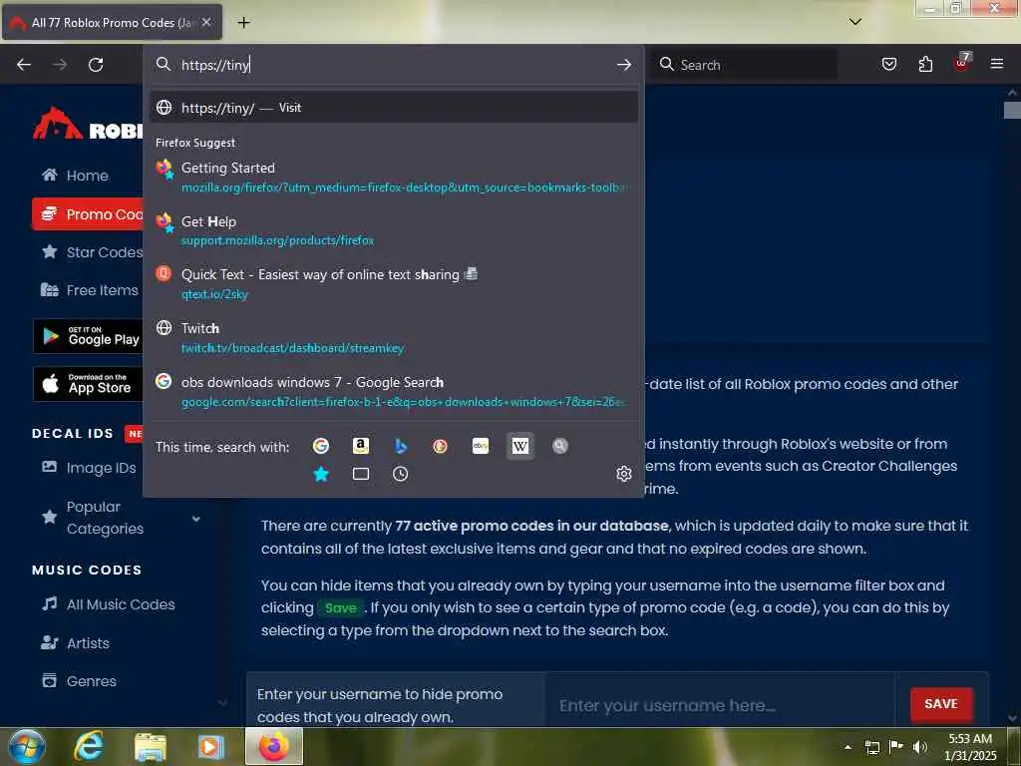
Task: Click the gray magnifier search engine icon
Action: [x=560, y=446]
